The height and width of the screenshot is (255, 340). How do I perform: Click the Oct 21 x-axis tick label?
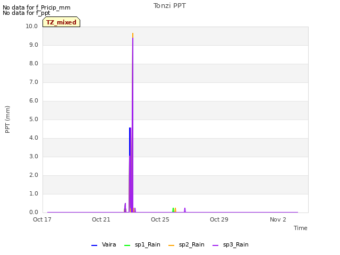click(101, 219)
